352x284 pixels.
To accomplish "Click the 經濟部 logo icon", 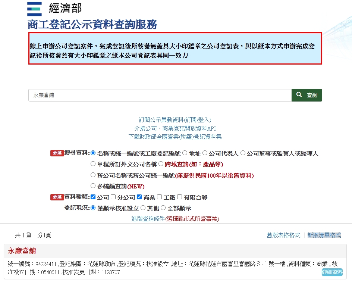I will [34, 9].
